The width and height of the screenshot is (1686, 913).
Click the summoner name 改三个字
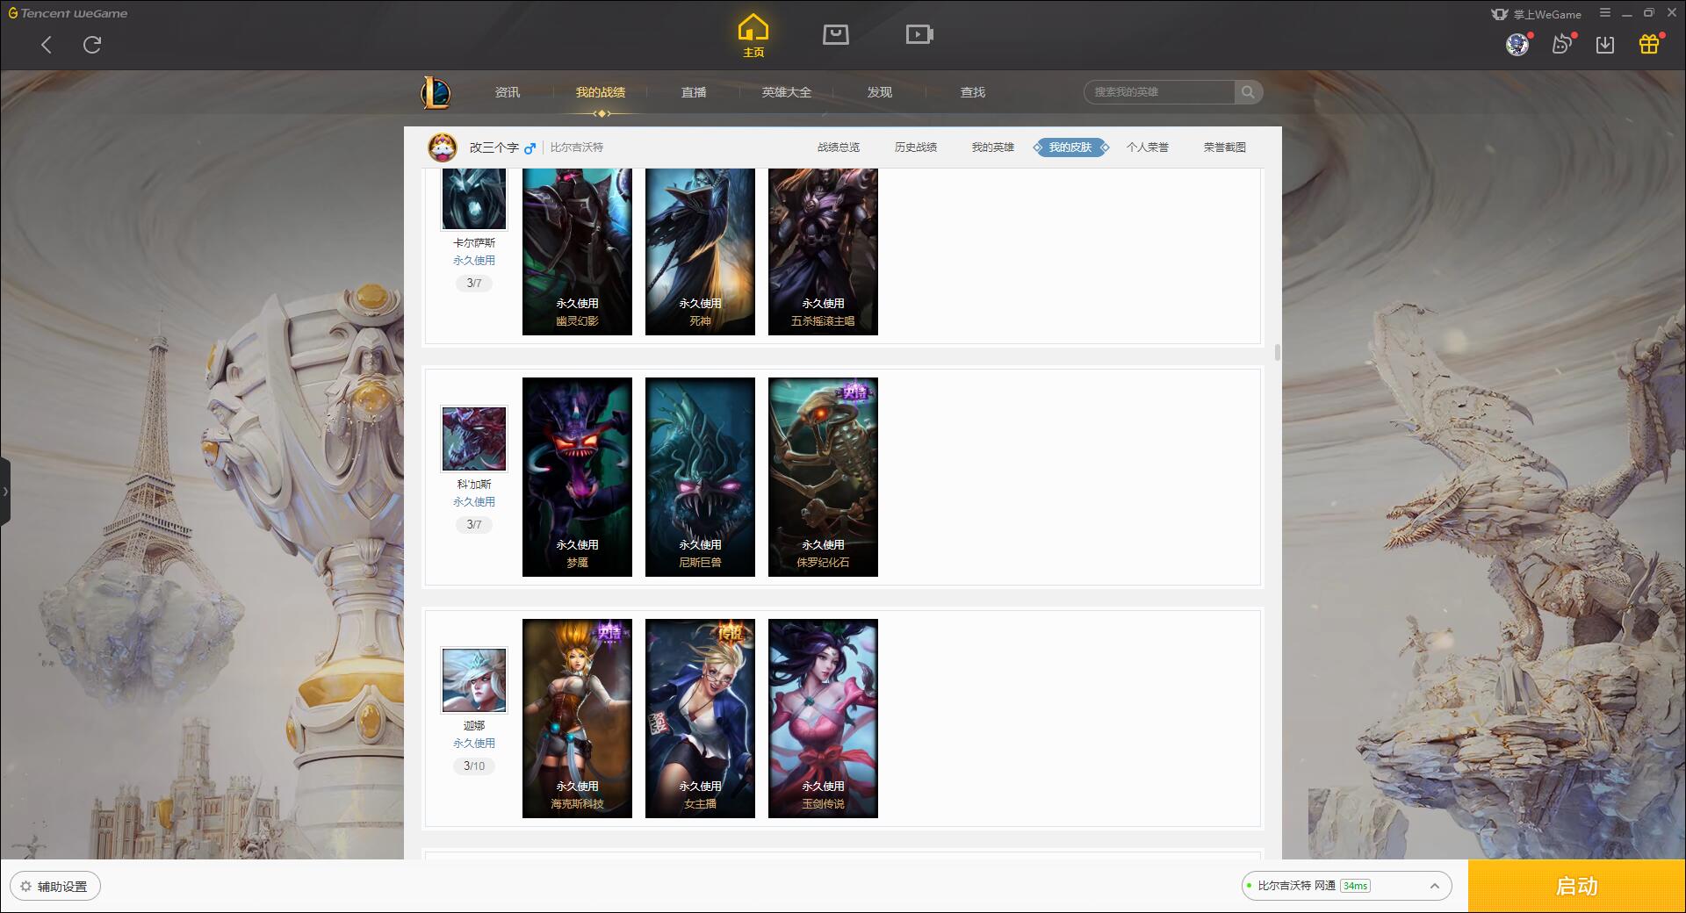point(494,147)
